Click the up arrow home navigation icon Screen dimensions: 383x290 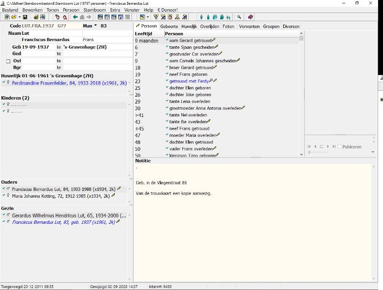pyautogui.click(x=82, y=17)
